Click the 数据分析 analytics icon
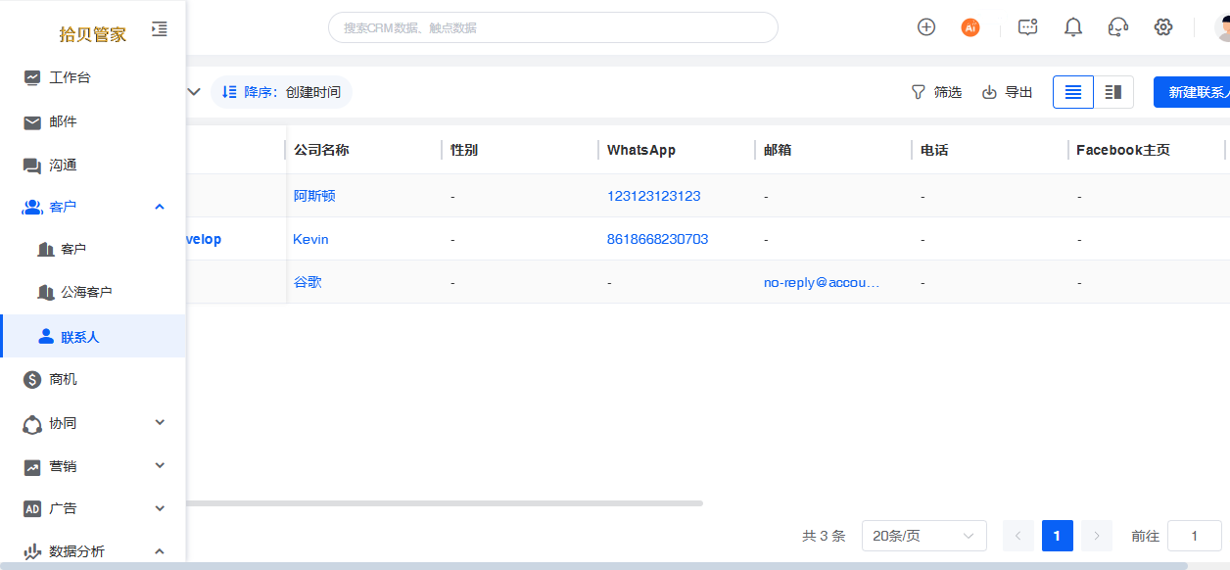 tap(32, 551)
